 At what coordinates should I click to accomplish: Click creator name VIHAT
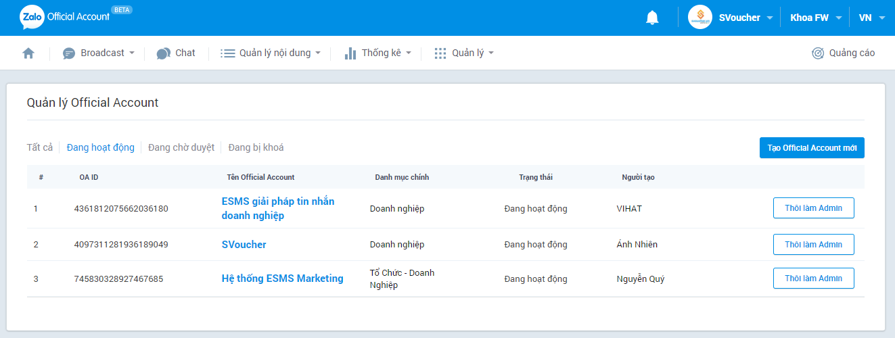[x=629, y=209]
